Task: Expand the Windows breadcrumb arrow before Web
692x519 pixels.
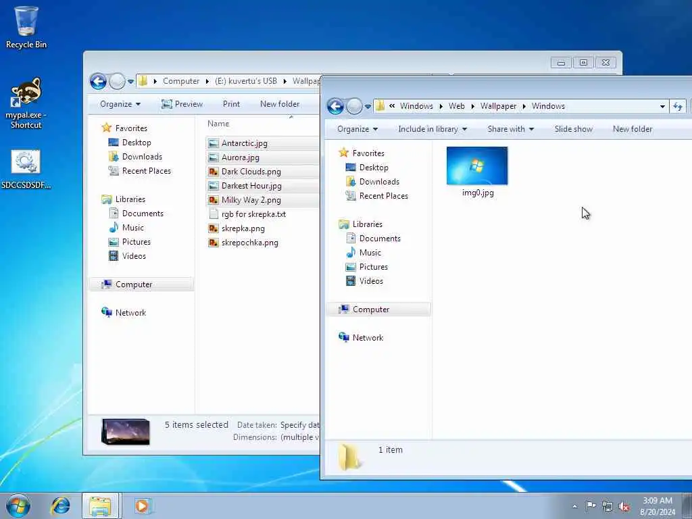Action: pos(441,106)
